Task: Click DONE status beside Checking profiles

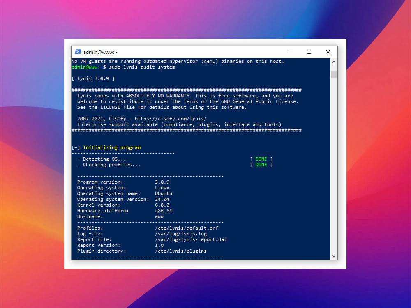Action: click(261, 165)
